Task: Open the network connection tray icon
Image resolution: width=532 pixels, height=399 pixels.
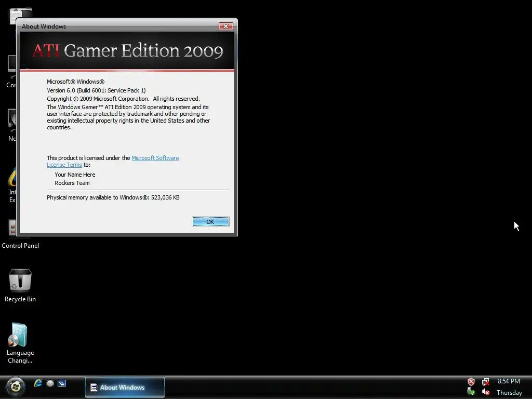Action: click(x=486, y=382)
